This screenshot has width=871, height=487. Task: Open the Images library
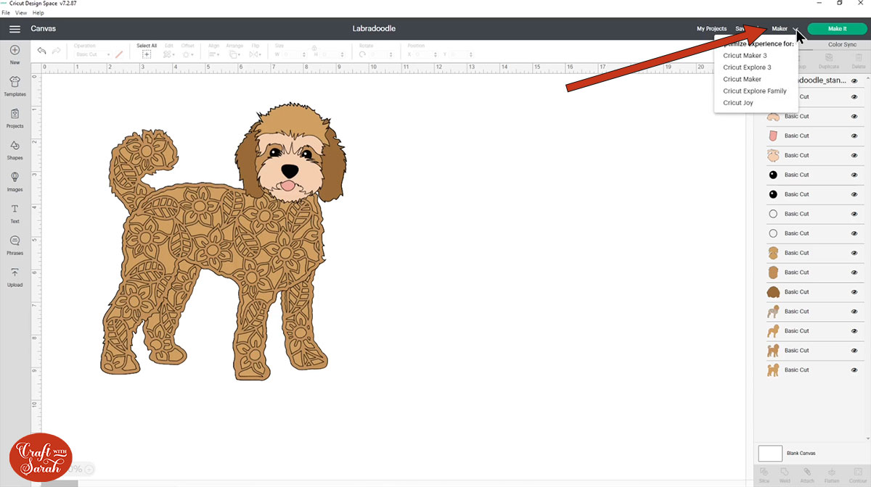[x=15, y=179]
